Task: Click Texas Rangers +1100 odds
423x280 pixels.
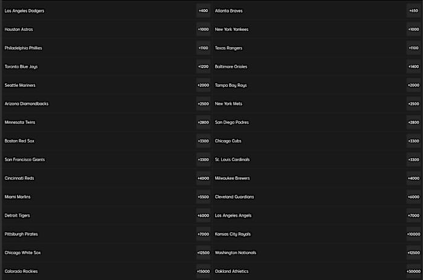Action: [x=413, y=48]
